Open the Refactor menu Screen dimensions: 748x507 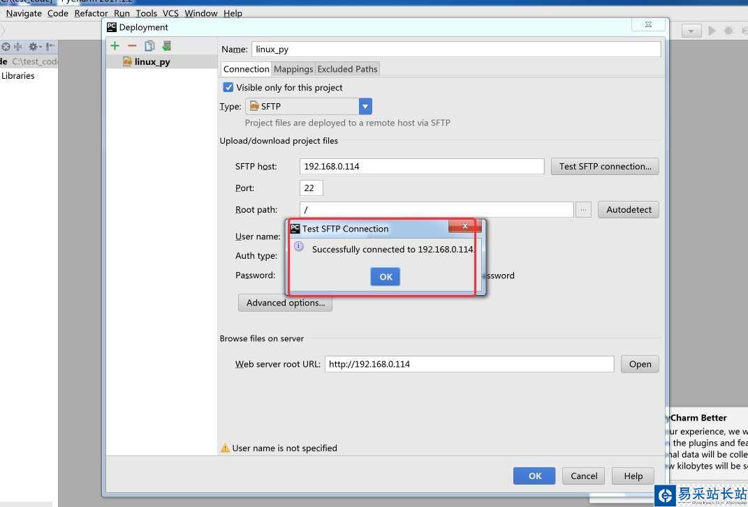91,13
